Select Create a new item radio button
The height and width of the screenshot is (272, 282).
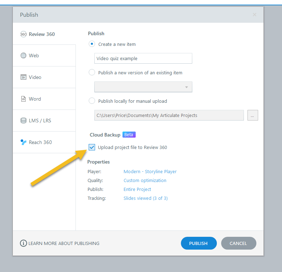coord(92,44)
